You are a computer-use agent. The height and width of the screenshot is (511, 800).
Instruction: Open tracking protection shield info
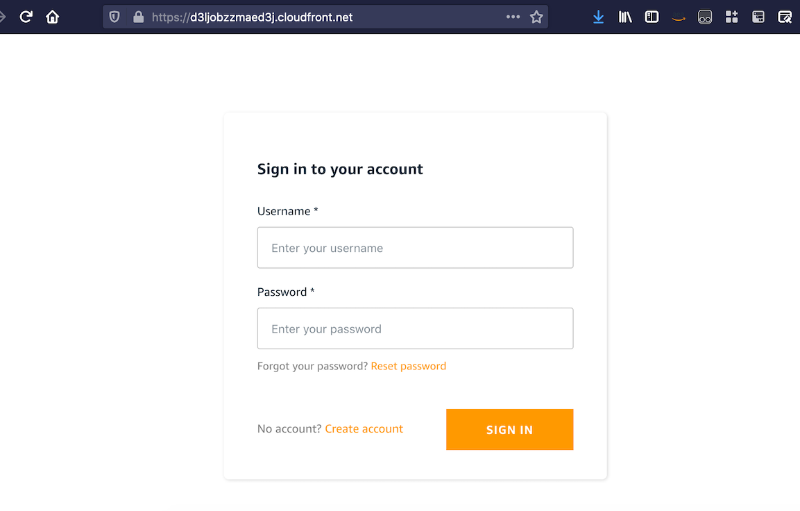(x=115, y=17)
